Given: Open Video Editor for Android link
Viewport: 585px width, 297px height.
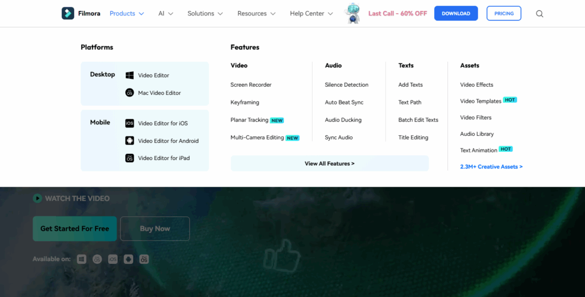Looking at the screenshot, I should click(x=169, y=141).
